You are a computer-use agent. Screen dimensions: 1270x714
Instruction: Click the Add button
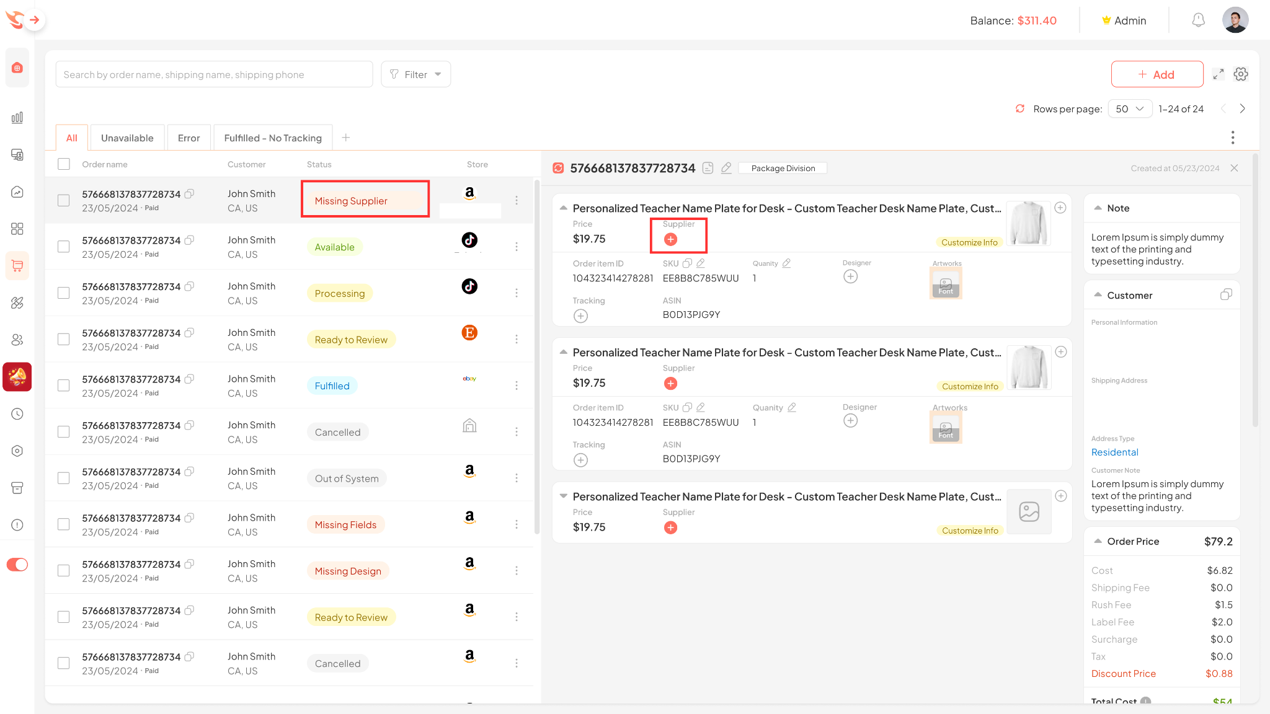click(1157, 74)
